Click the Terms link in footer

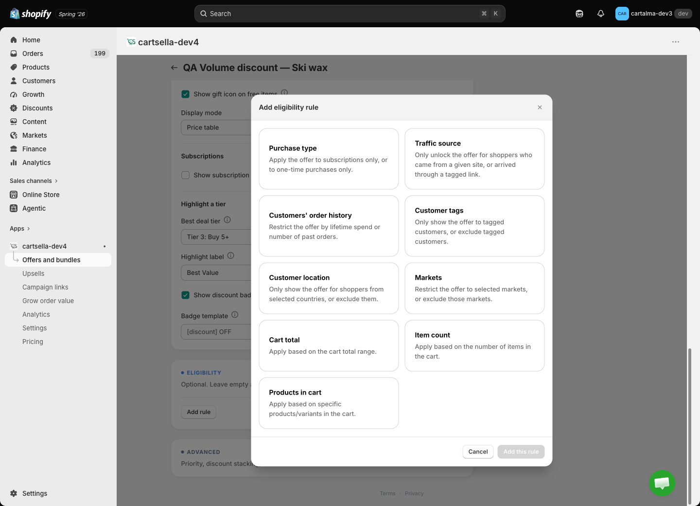[x=387, y=493]
